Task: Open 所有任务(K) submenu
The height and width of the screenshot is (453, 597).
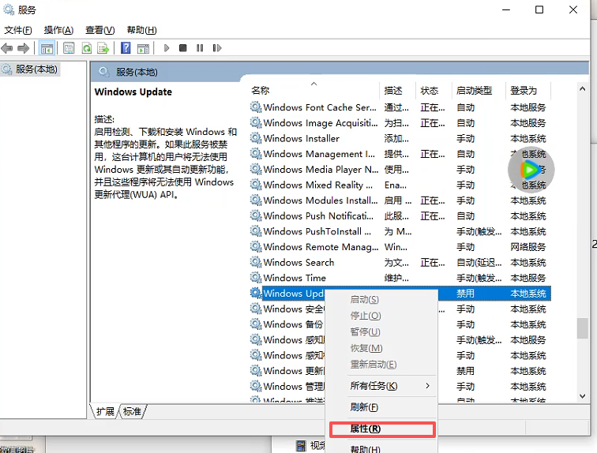Action: 381,386
